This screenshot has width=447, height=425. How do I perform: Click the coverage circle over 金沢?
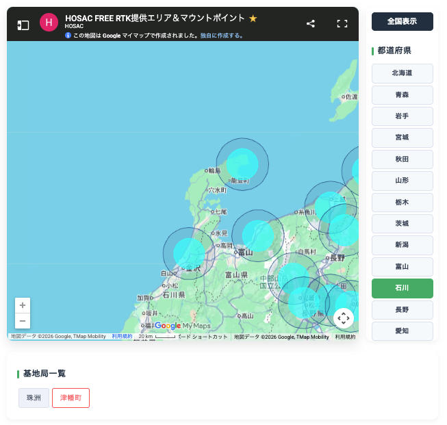189,253
